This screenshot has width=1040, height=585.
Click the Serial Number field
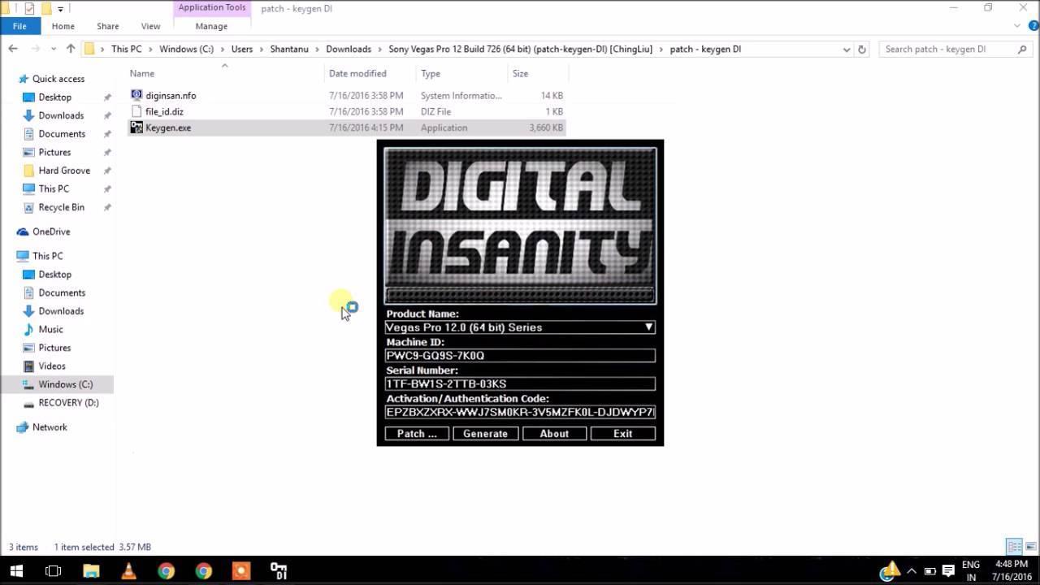coord(520,383)
